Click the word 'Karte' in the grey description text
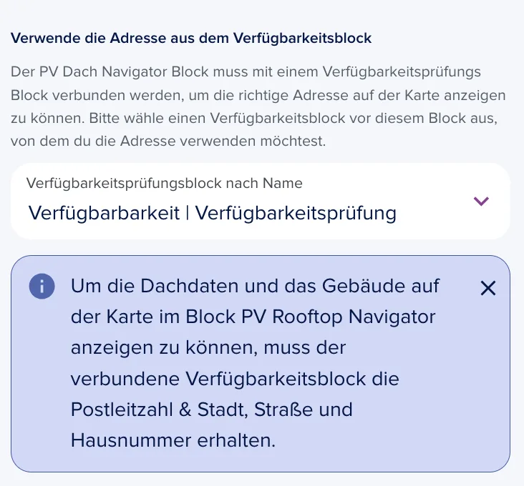Screen dimensions: 524x486 coord(422,95)
